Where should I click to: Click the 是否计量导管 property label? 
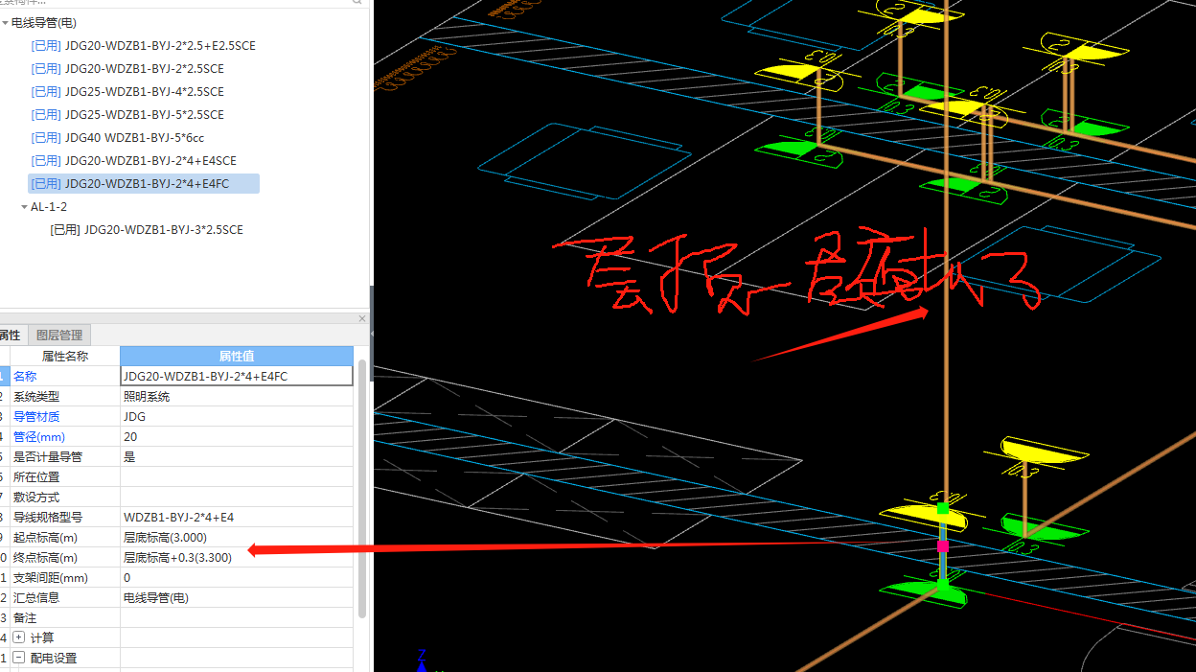click(x=48, y=456)
